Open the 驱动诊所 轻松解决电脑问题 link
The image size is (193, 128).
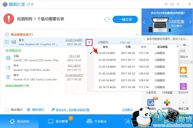point(73,110)
